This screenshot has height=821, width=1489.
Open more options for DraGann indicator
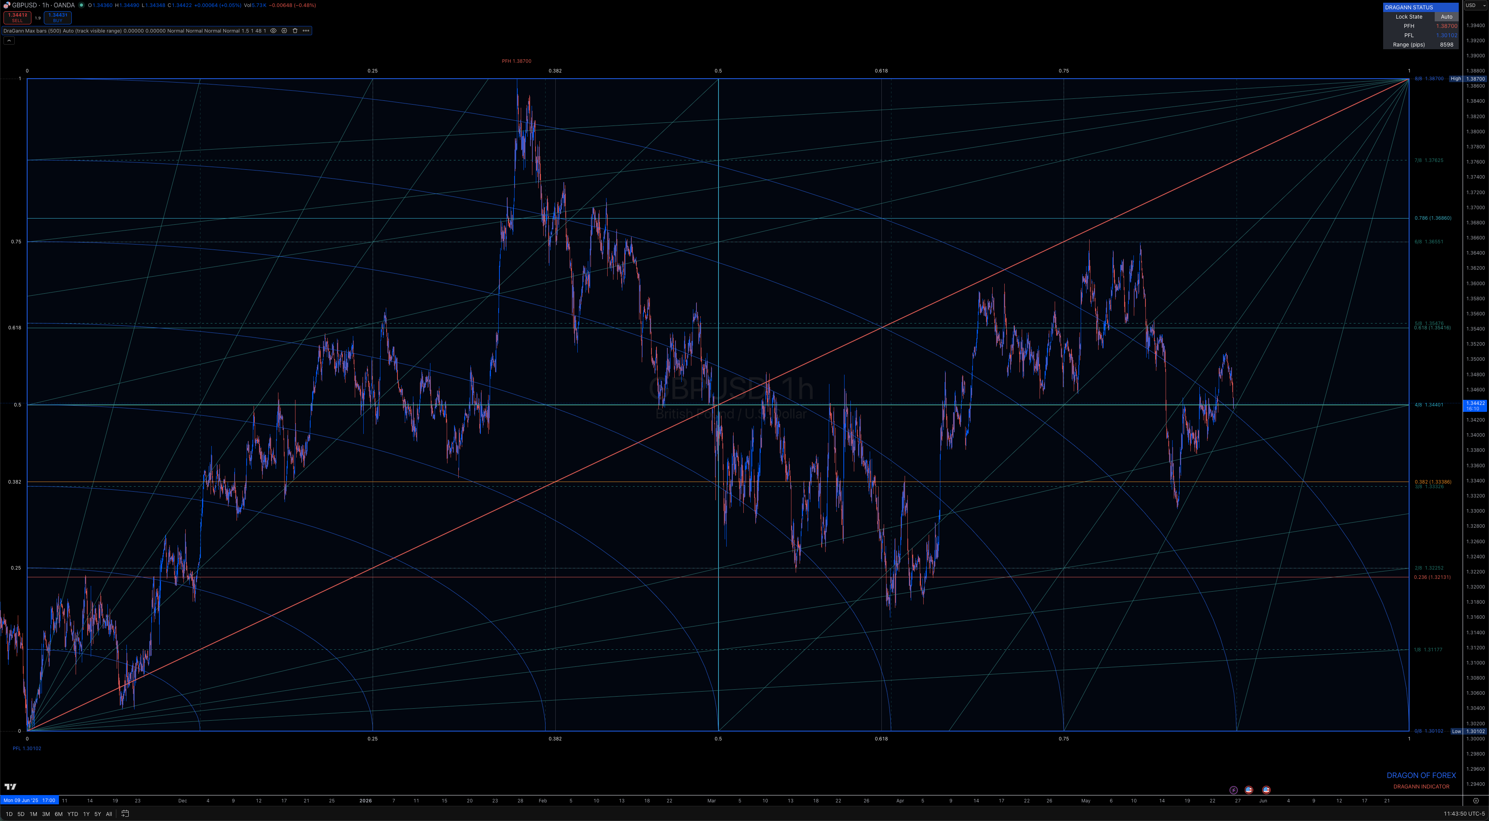(306, 31)
